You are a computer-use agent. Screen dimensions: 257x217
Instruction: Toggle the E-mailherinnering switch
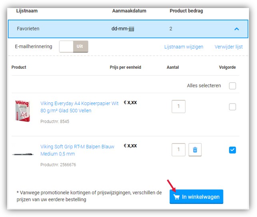tap(74, 47)
